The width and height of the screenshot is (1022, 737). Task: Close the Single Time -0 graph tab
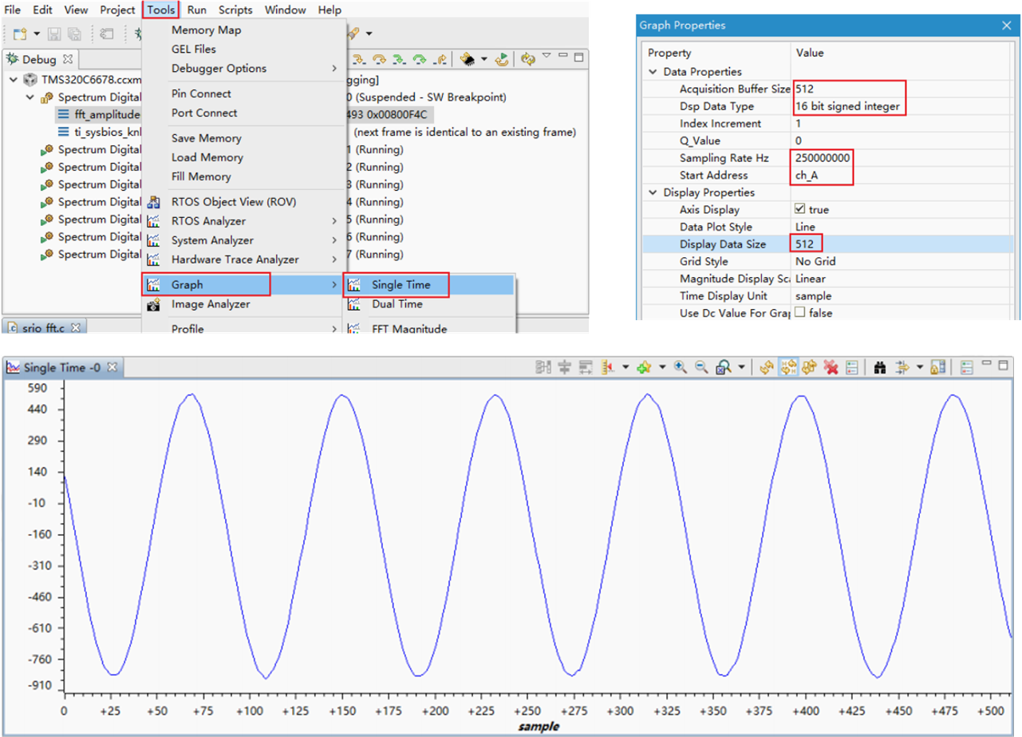[x=112, y=367]
